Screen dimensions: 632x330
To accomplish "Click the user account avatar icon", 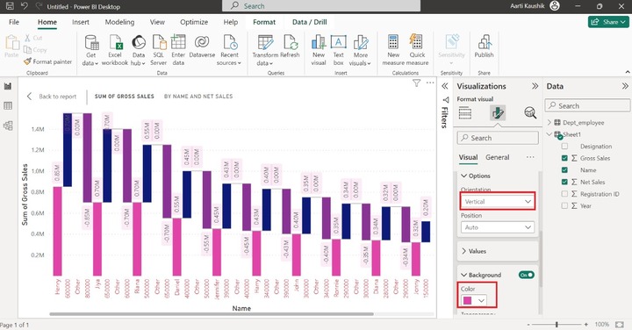I will point(555,6).
